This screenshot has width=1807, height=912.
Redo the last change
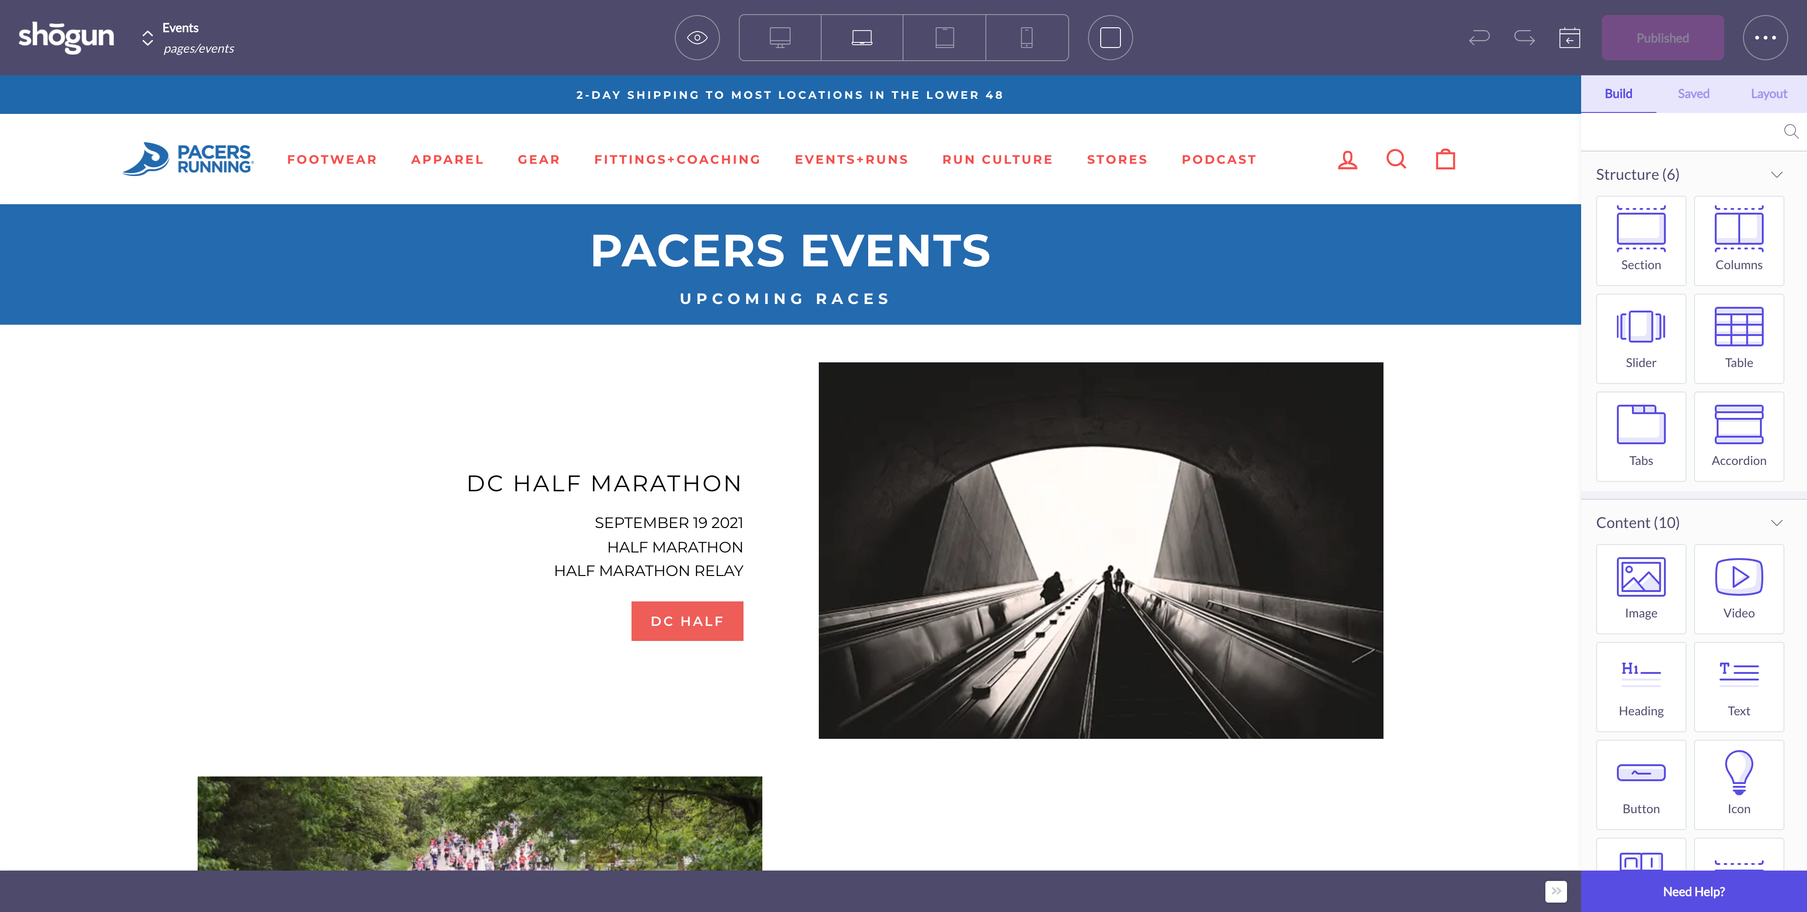click(x=1524, y=38)
